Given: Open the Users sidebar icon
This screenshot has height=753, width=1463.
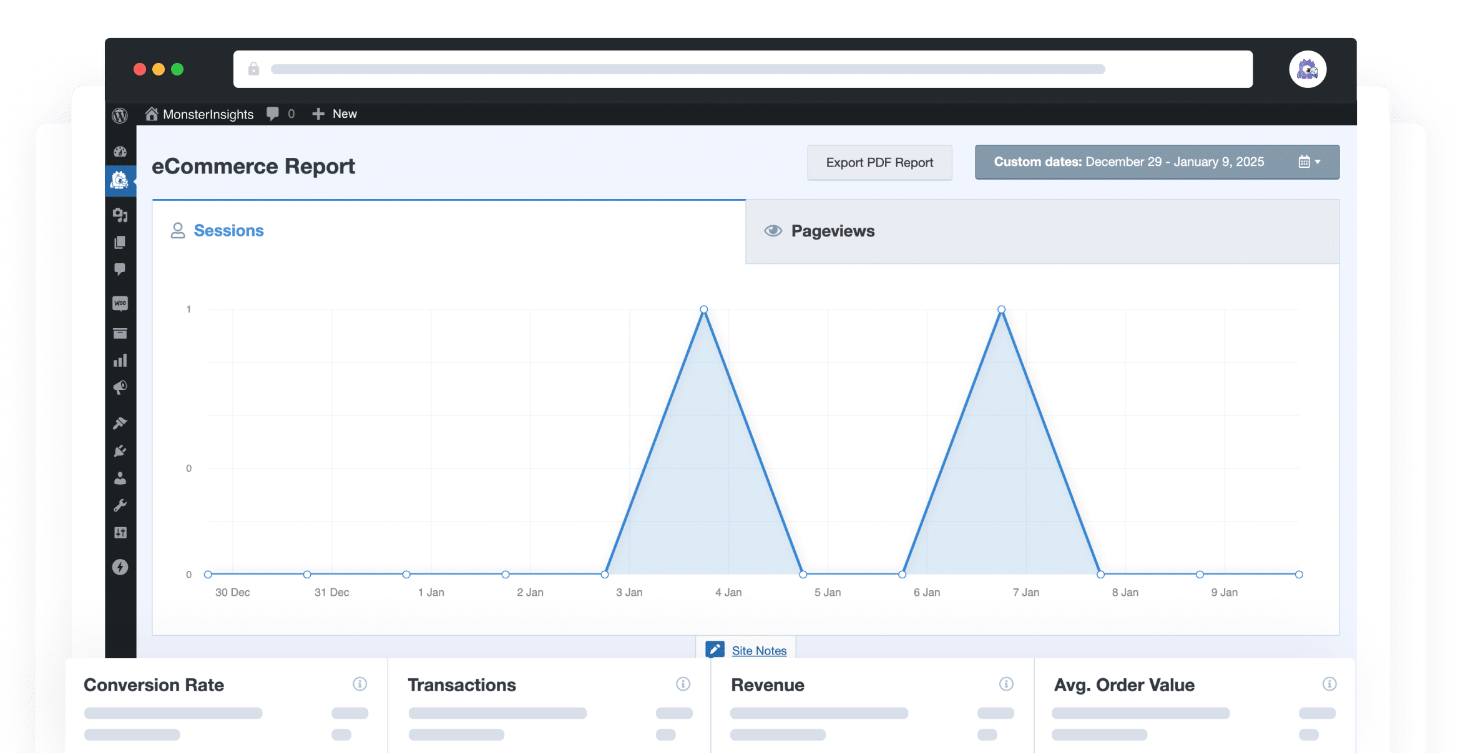Looking at the screenshot, I should (x=120, y=479).
